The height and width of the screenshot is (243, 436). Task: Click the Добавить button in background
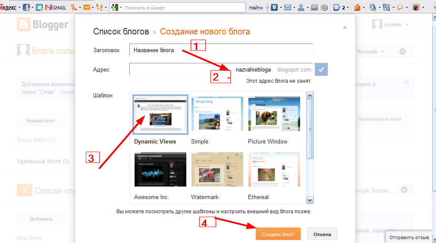[x=41, y=219]
